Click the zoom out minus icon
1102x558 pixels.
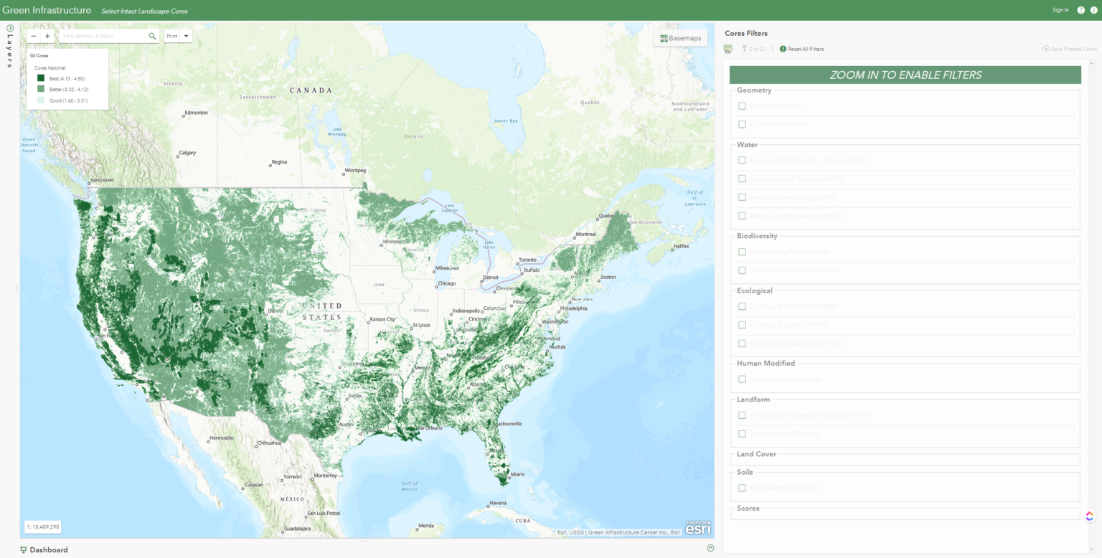33,35
